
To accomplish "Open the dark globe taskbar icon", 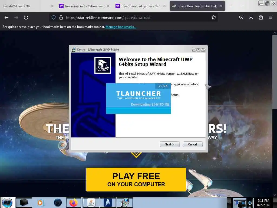I will (58, 203).
